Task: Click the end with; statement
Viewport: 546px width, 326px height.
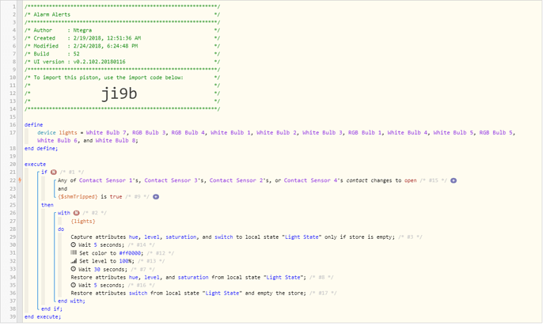Action: pyautogui.click(x=71, y=301)
